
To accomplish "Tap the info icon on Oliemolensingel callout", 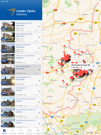I will (x=93, y=66).
